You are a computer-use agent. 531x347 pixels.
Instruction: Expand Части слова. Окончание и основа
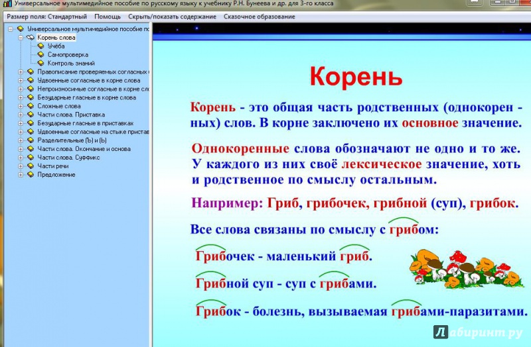point(21,149)
